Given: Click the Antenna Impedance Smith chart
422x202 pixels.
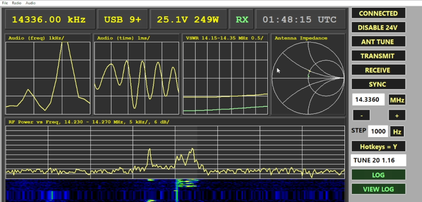Looking at the screenshot, I should point(308,78).
